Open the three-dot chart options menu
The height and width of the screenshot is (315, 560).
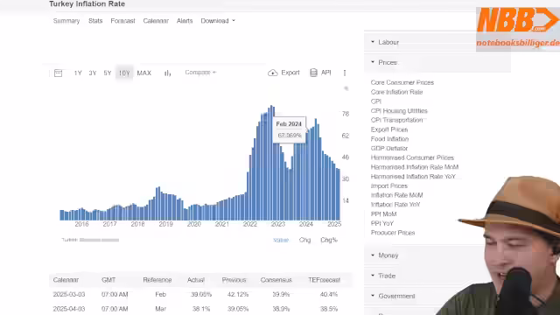(x=345, y=73)
